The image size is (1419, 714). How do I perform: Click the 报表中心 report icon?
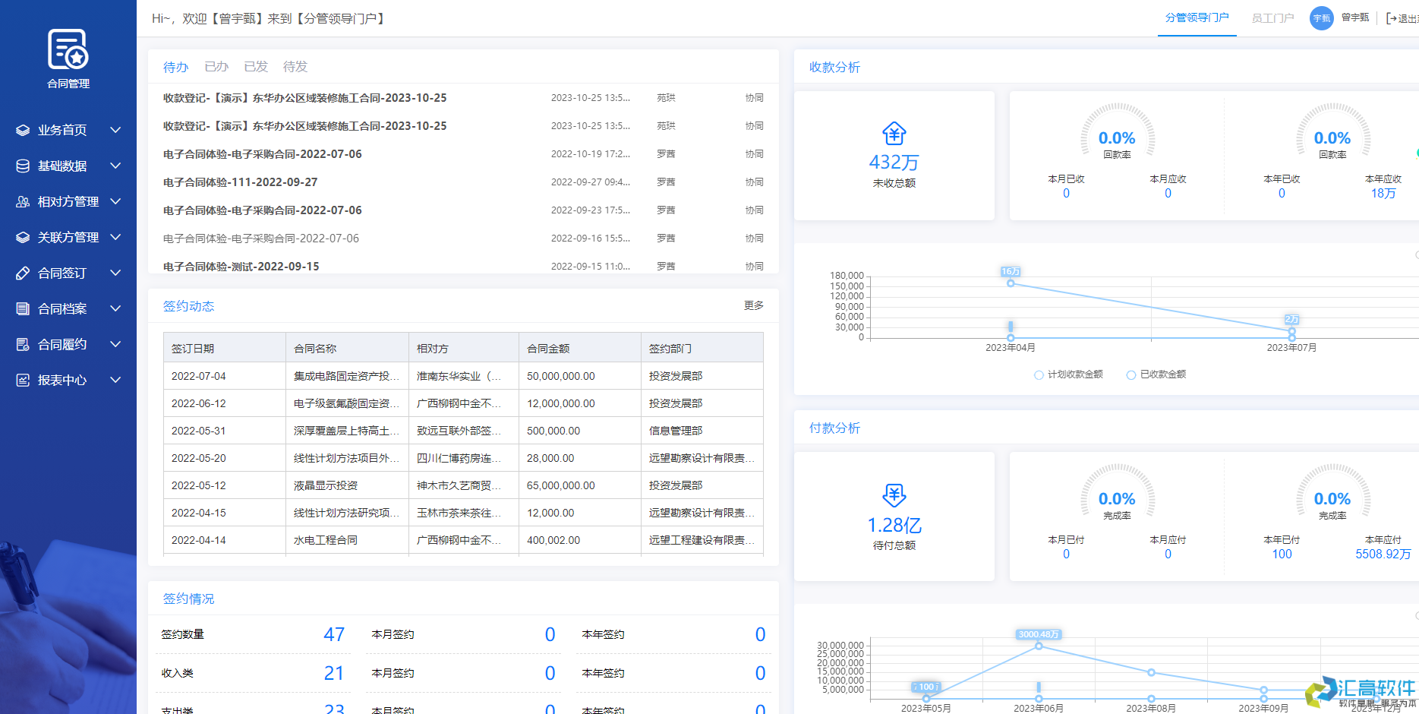coord(22,380)
